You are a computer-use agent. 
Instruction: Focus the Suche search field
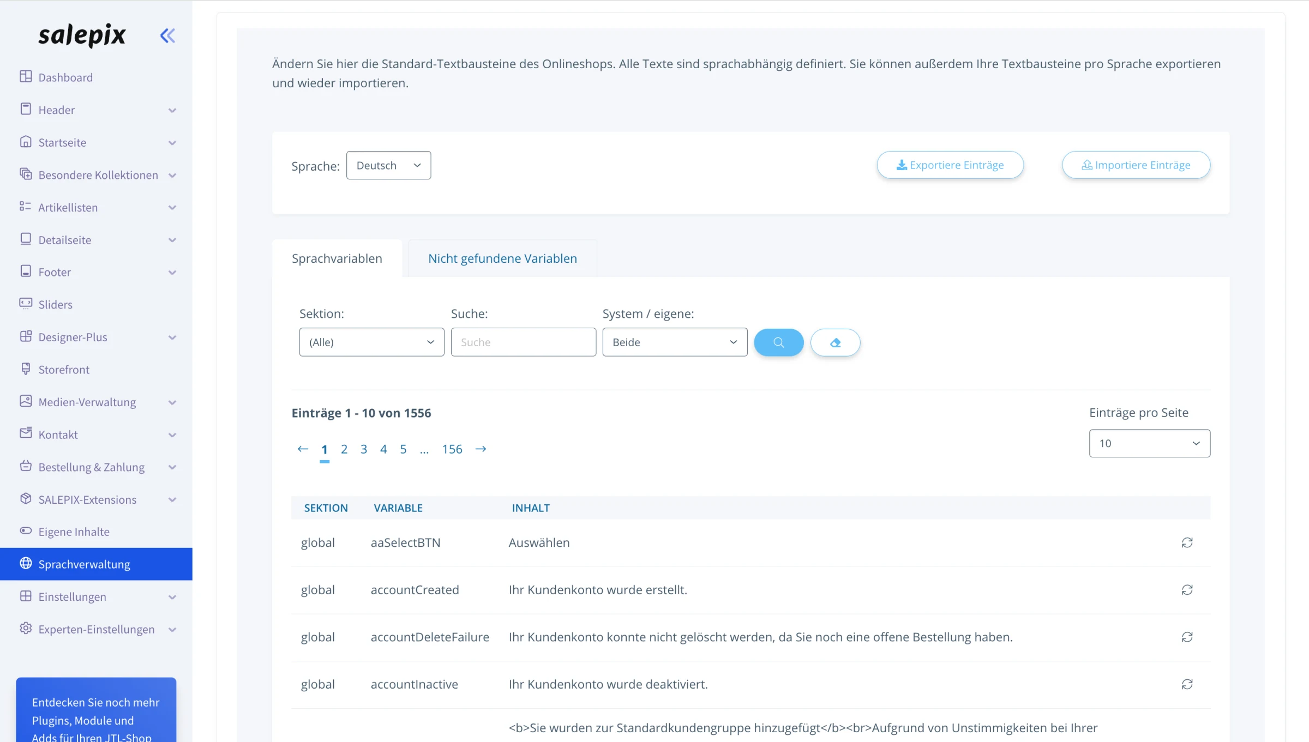click(523, 342)
